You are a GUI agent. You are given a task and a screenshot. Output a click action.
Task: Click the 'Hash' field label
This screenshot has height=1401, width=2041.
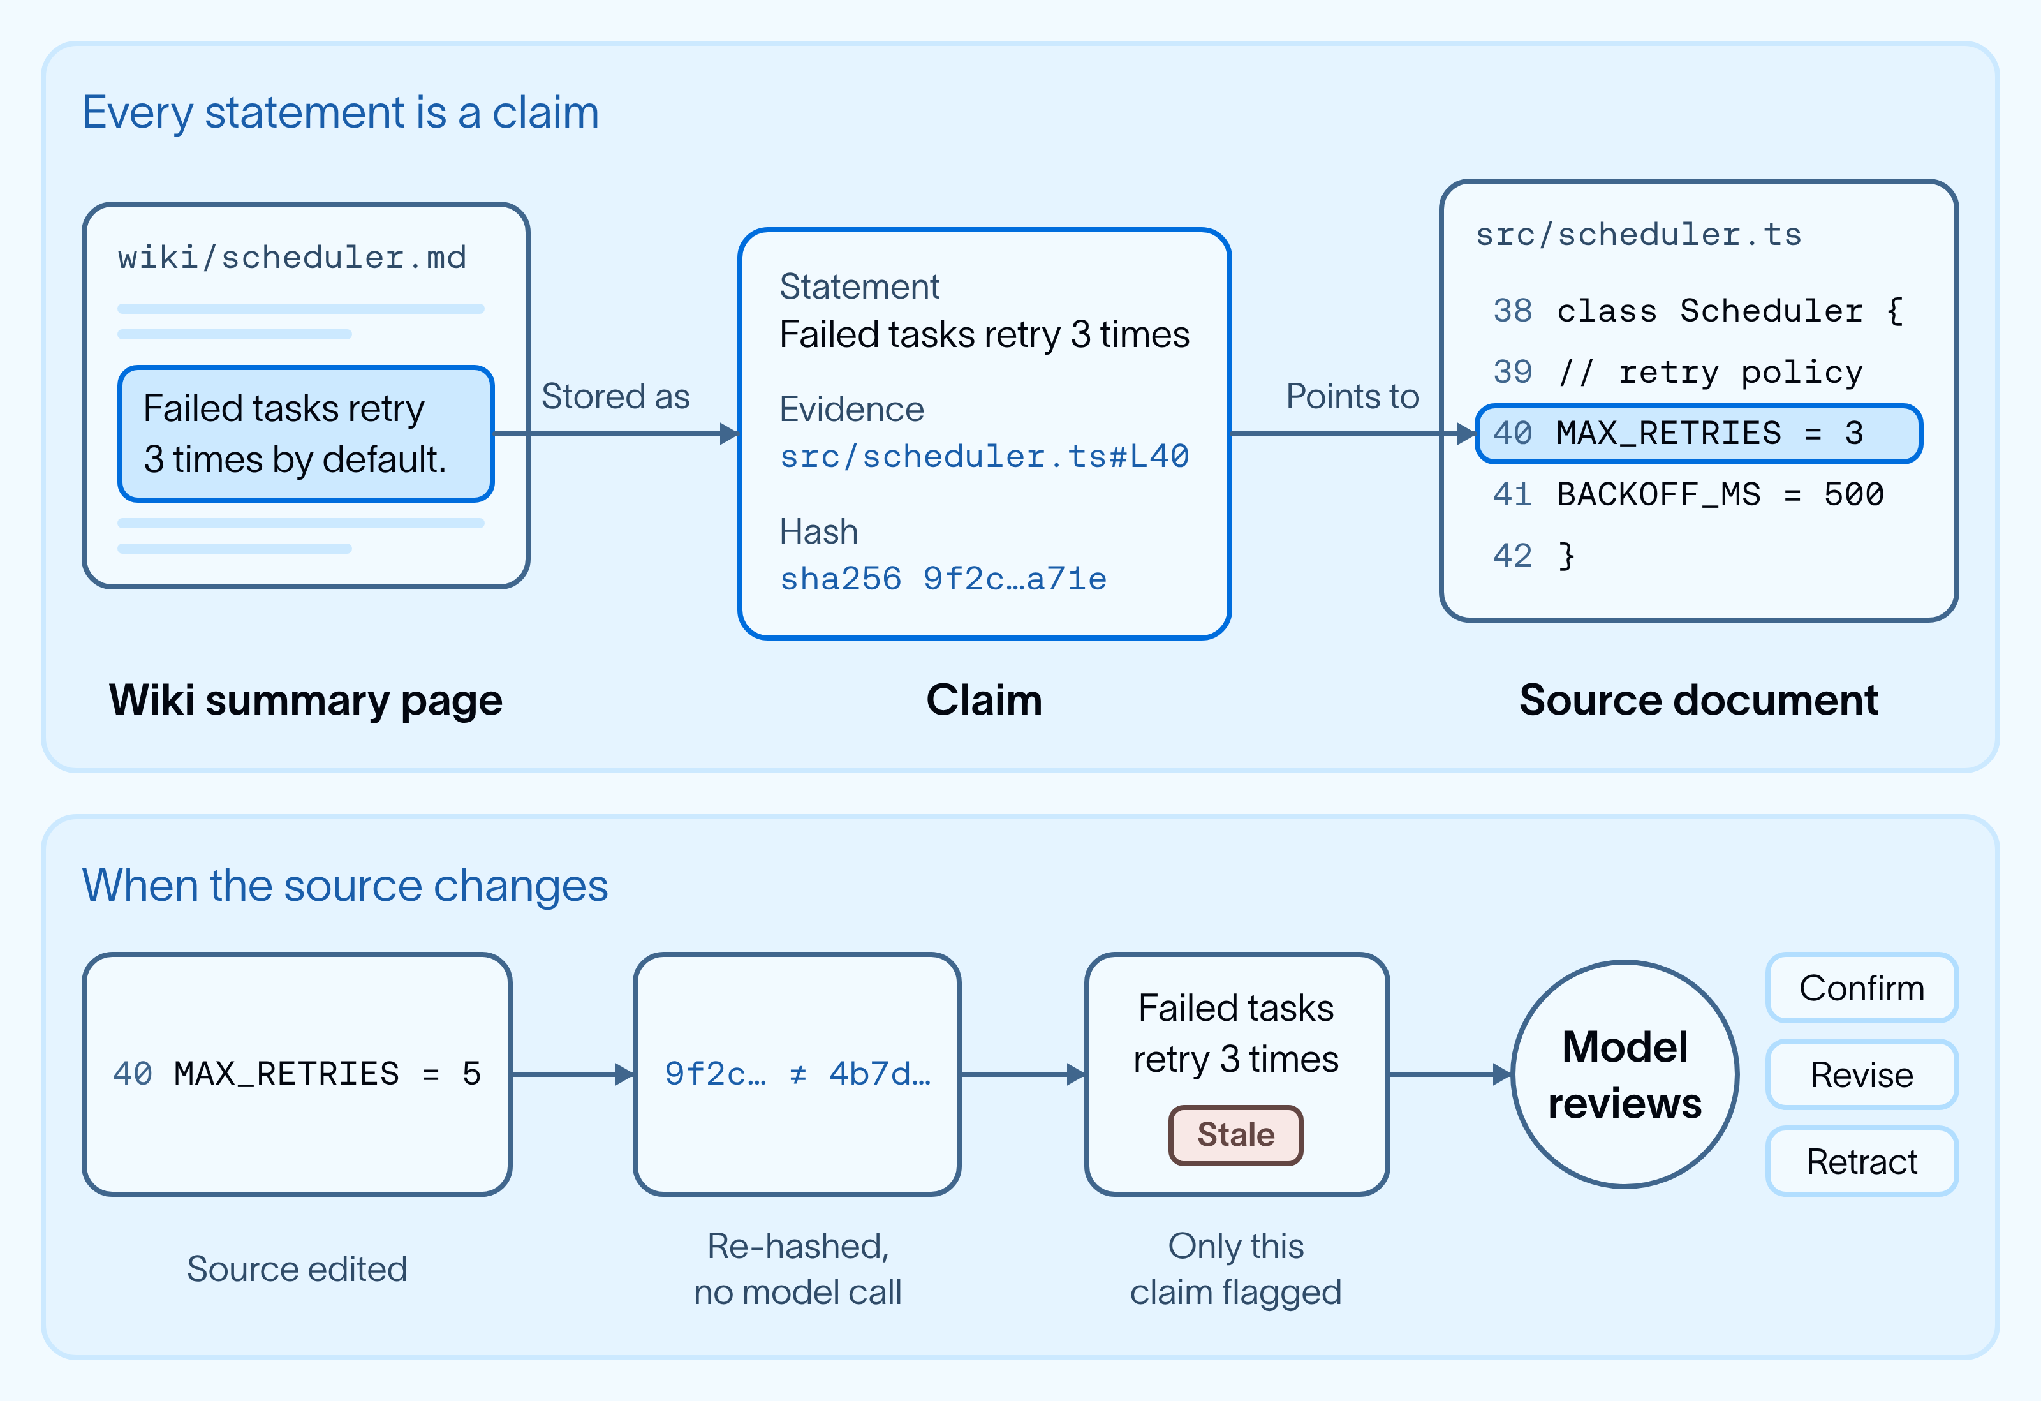(818, 531)
